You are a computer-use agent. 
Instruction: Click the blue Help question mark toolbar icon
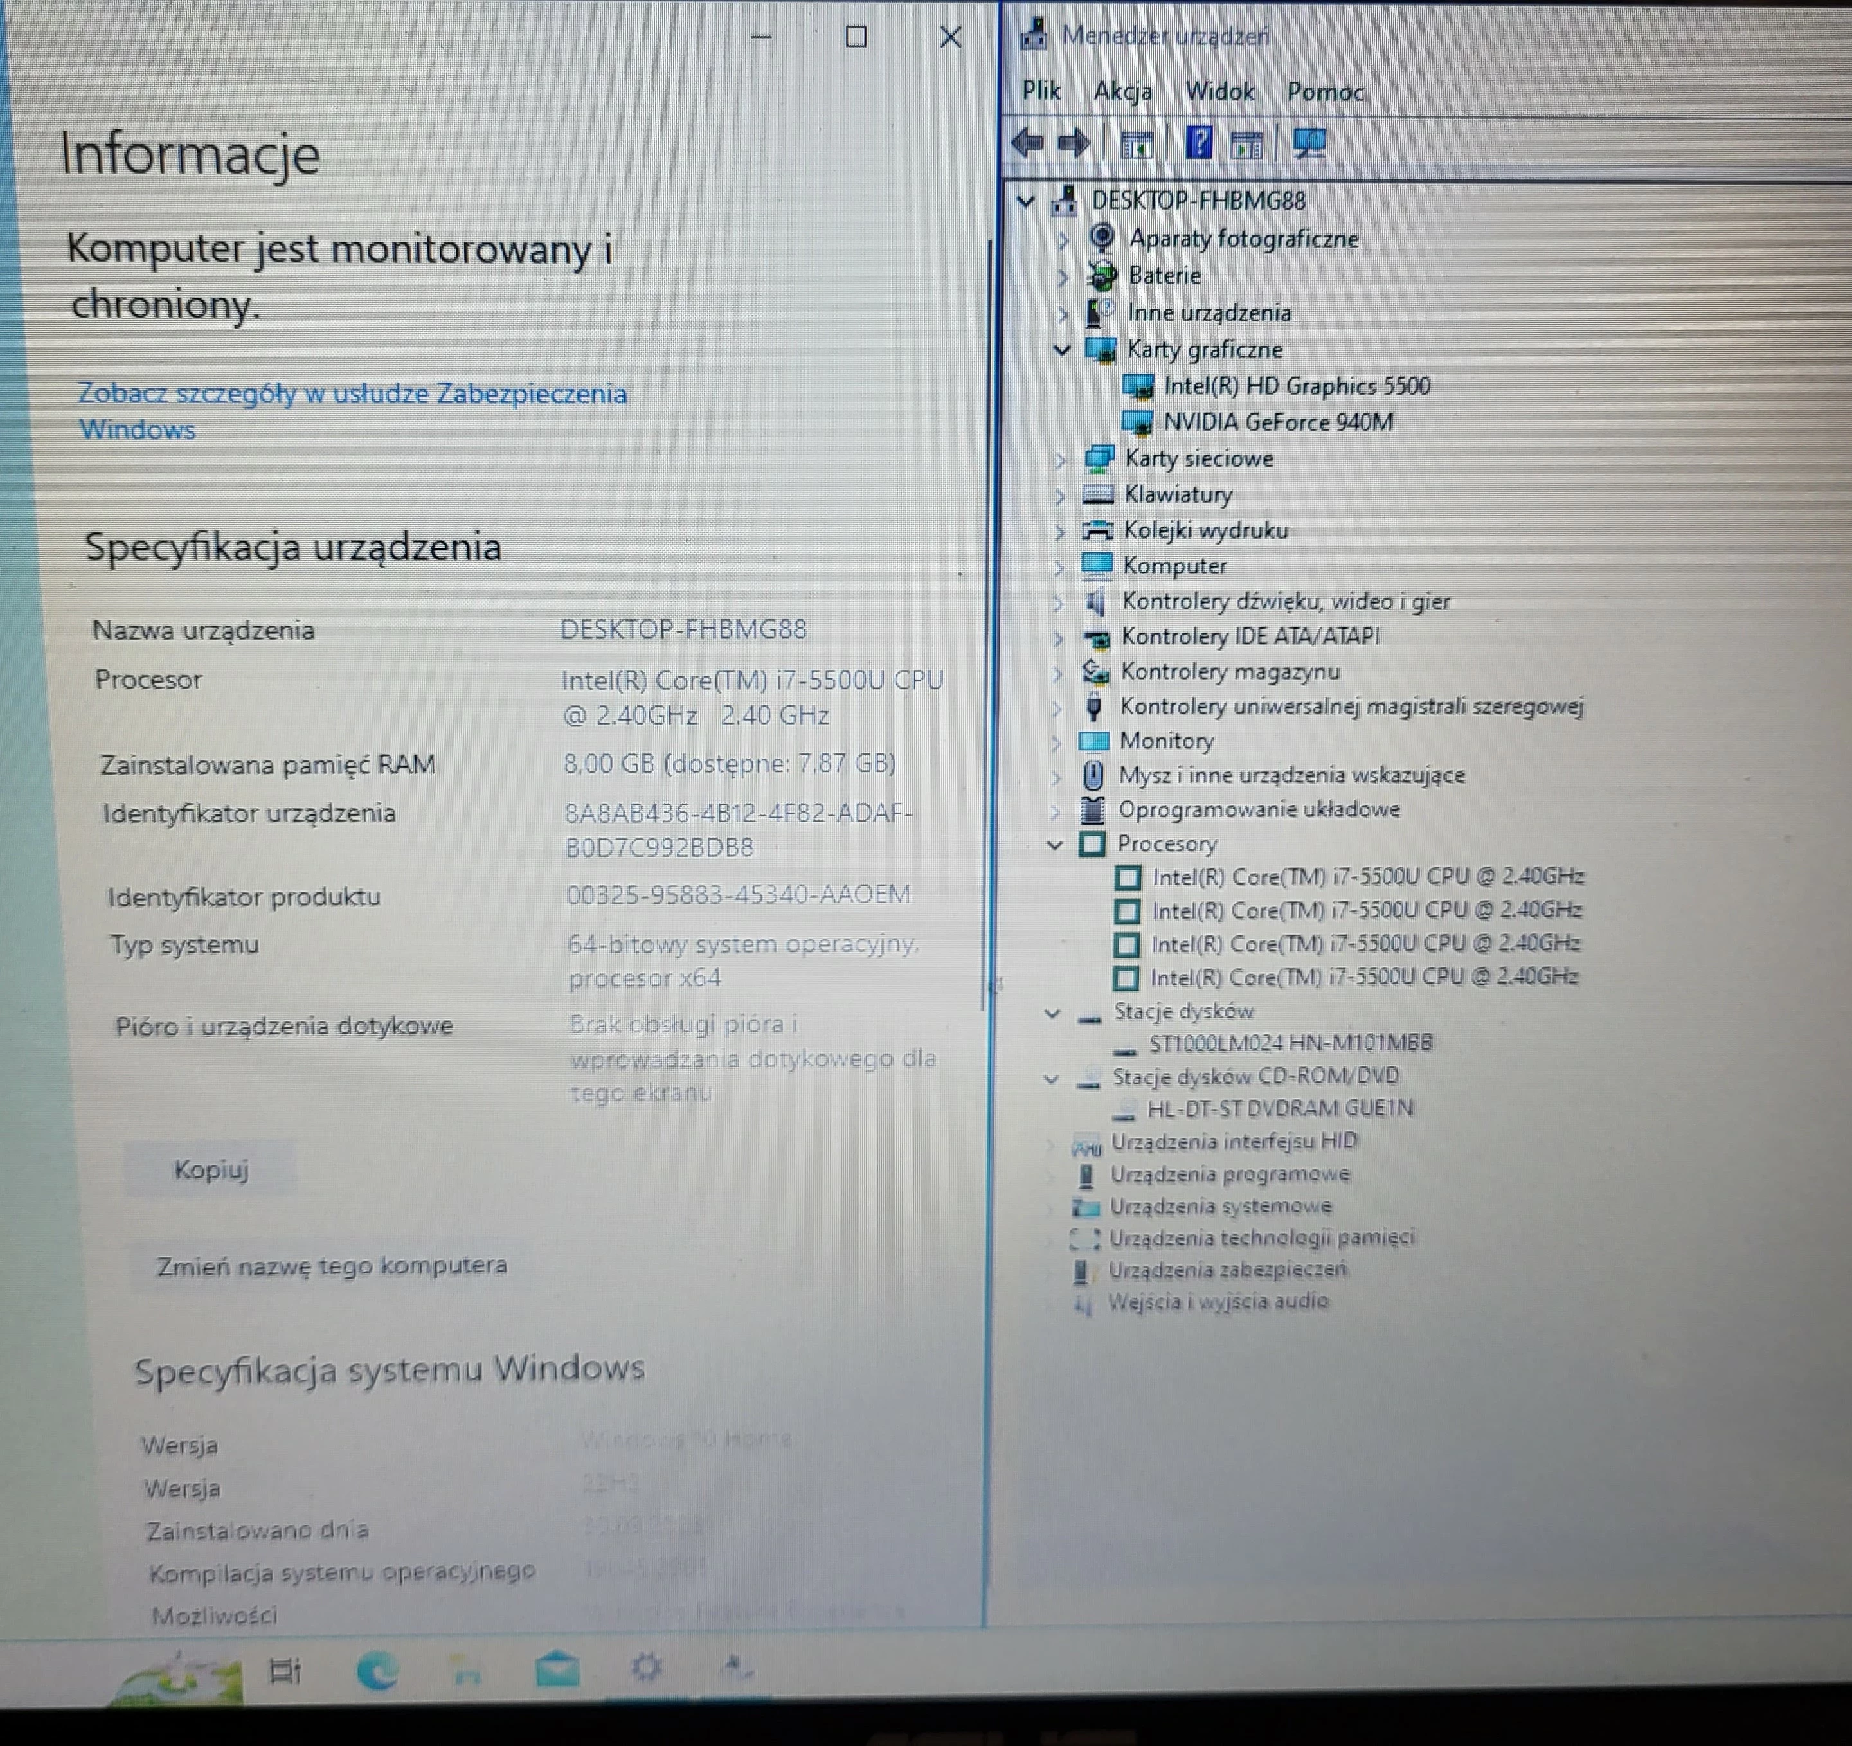click(x=1199, y=143)
